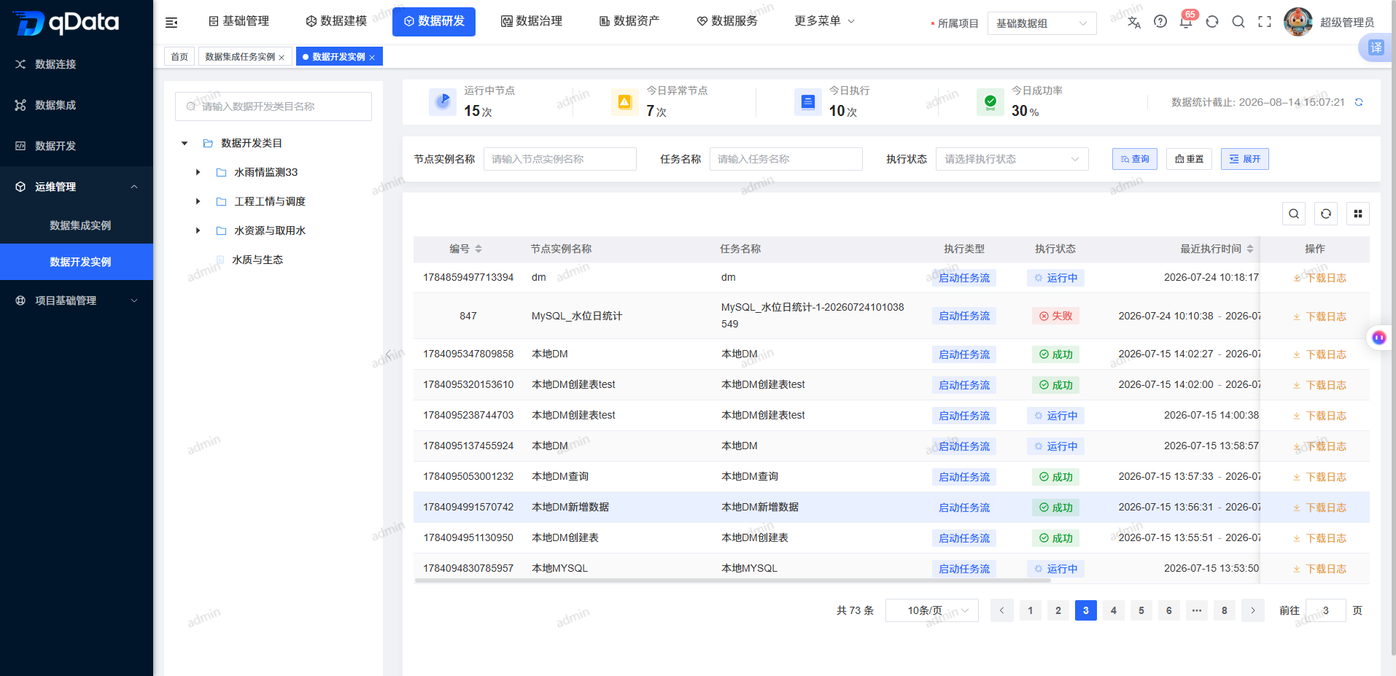Open 数据集成 in the sidebar
1396x676 pixels.
coord(77,105)
